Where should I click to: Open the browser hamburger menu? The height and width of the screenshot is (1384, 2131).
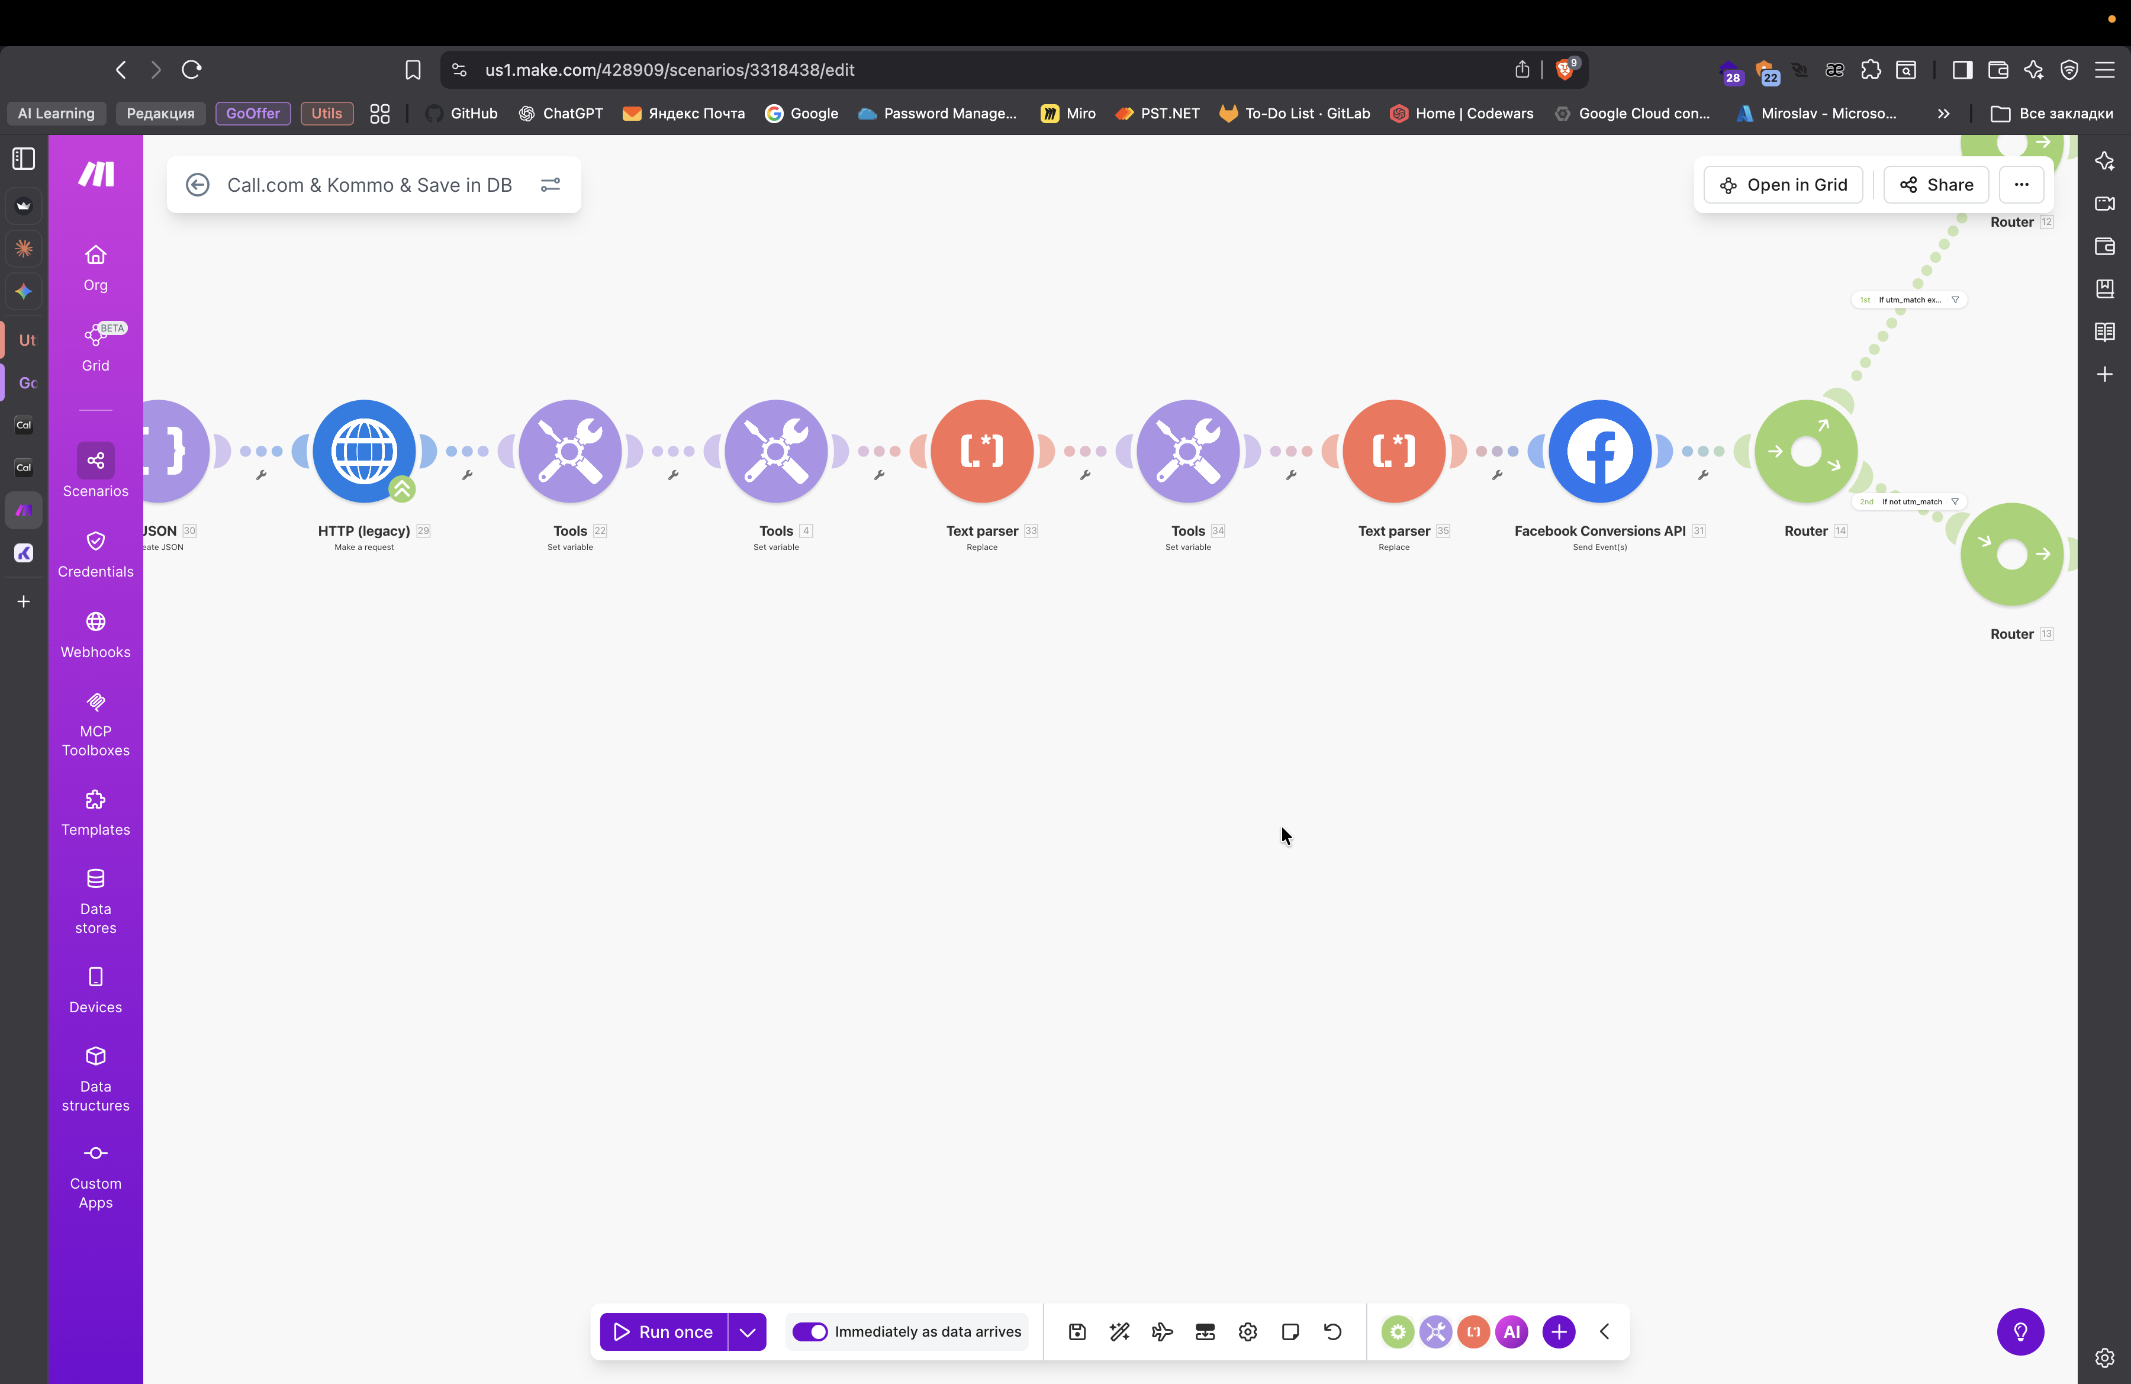(x=2107, y=69)
